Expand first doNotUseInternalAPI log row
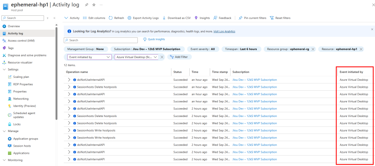Viewport: 375px width, 166px height. (68, 80)
